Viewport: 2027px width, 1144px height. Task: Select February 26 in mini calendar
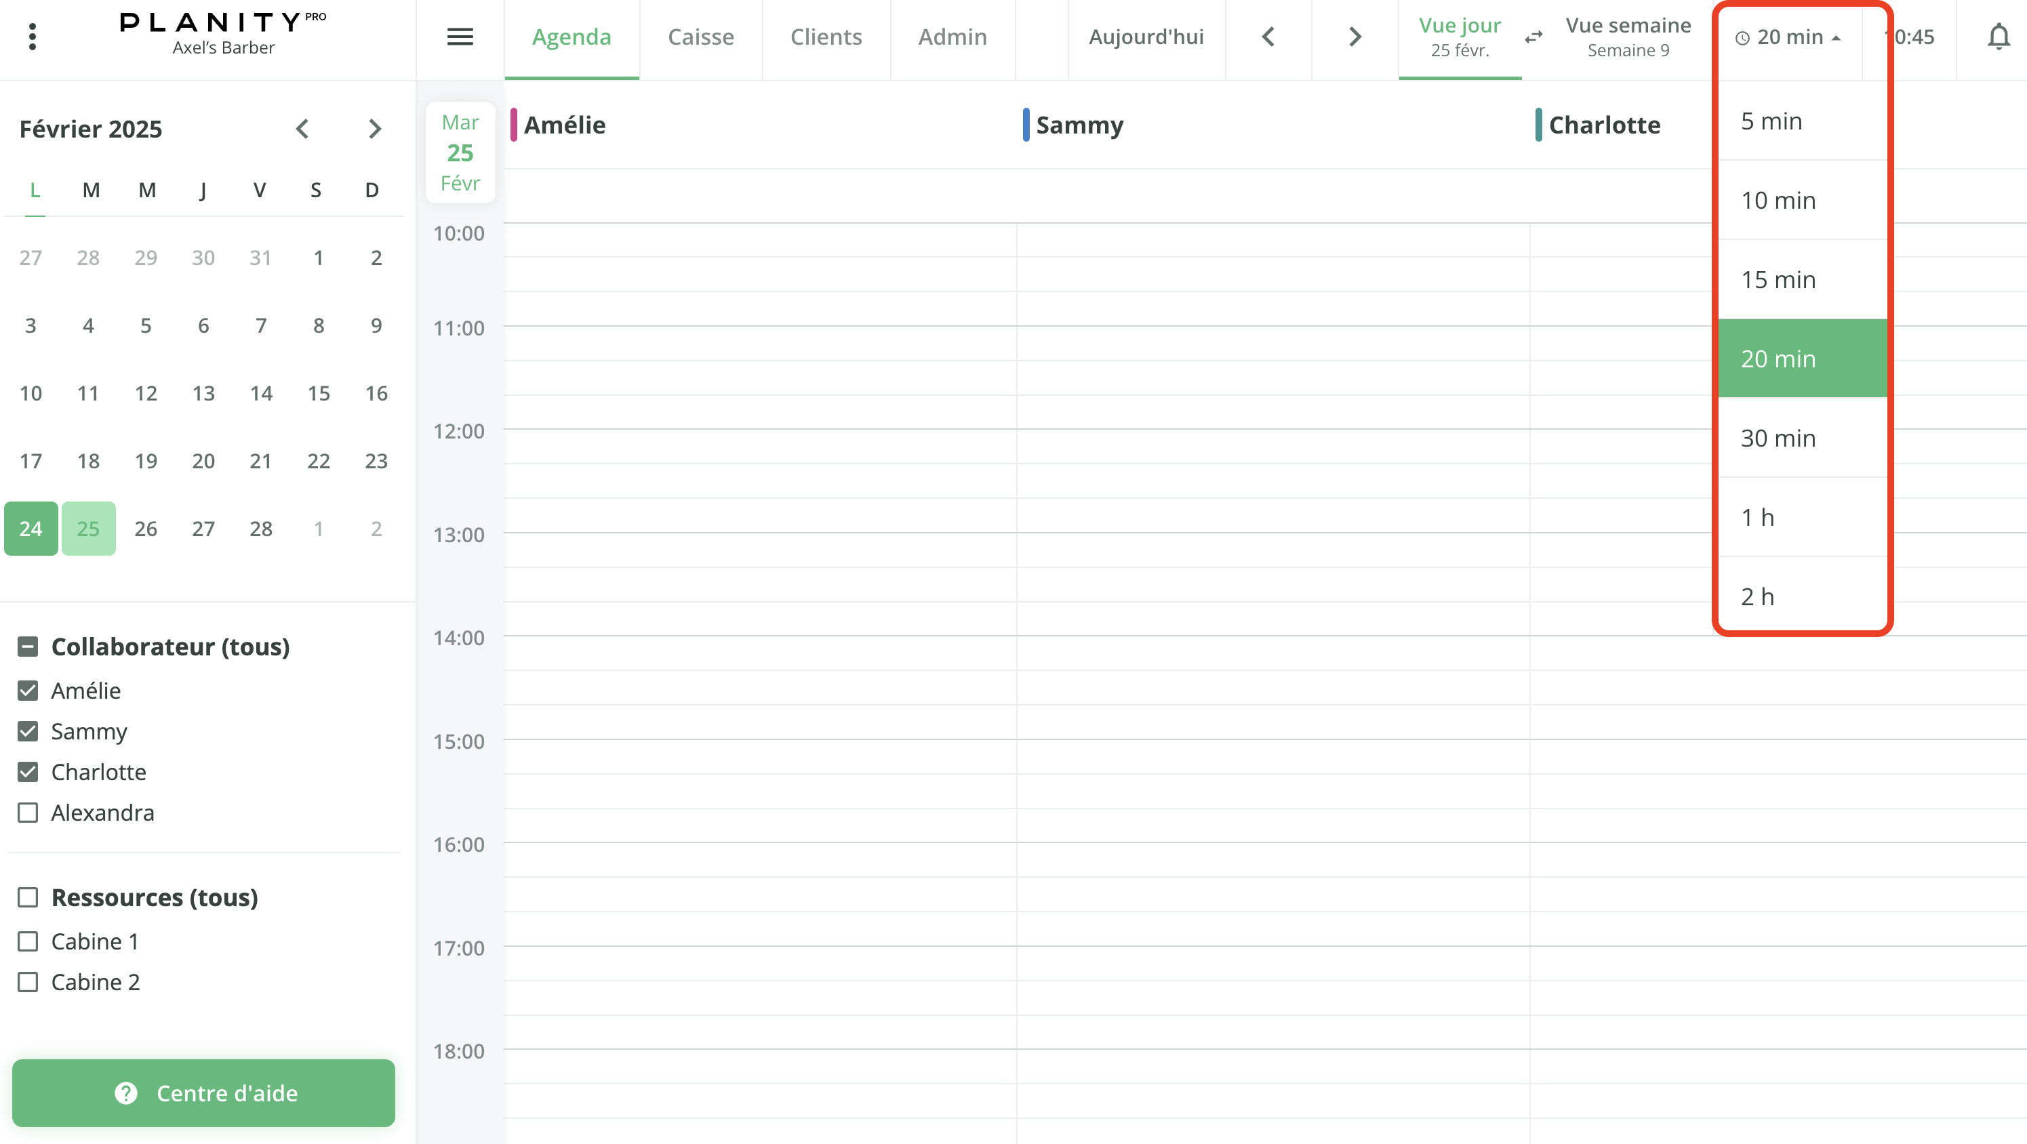tap(146, 528)
